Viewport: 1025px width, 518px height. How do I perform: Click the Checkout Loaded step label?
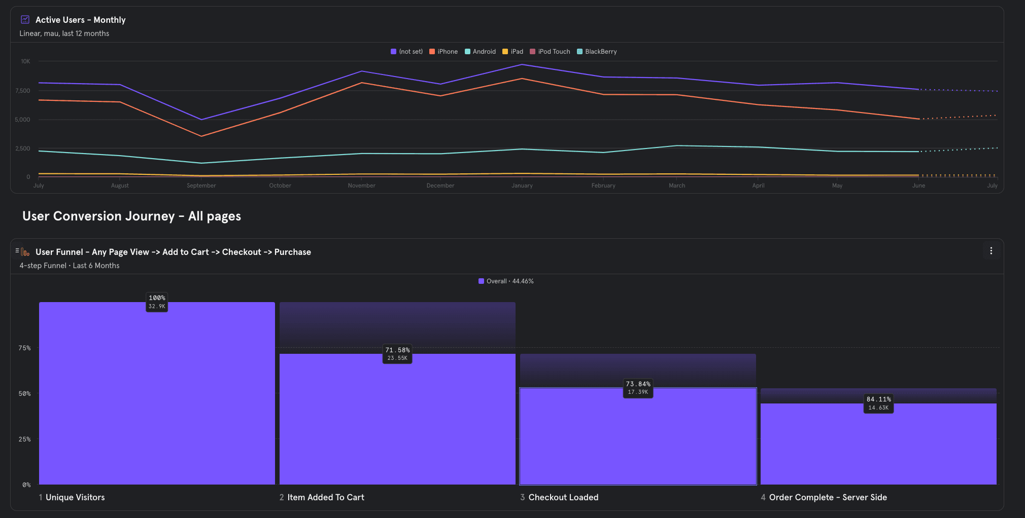click(x=563, y=497)
